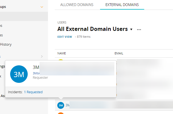The image size is (173, 114).
Task: Click the large 3M avatar in the popup
Action: [19, 74]
